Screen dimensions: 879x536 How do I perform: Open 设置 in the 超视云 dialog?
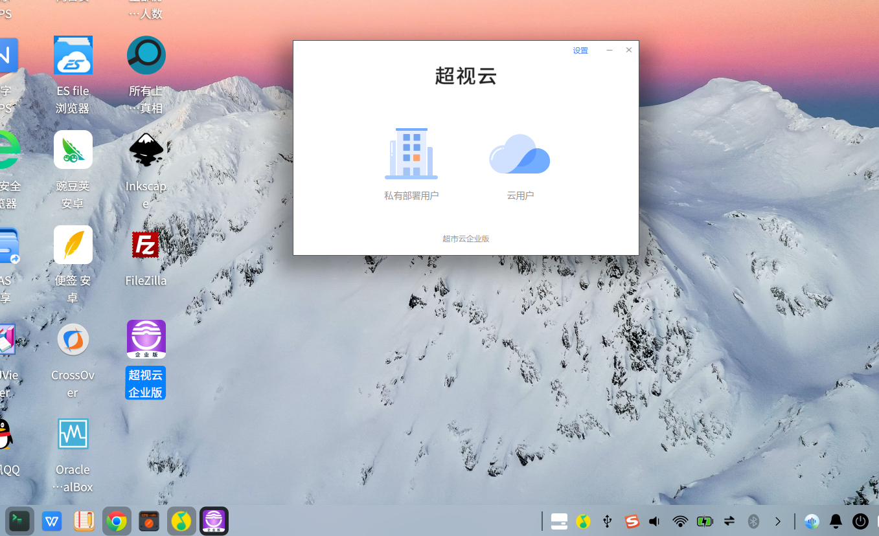580,50
